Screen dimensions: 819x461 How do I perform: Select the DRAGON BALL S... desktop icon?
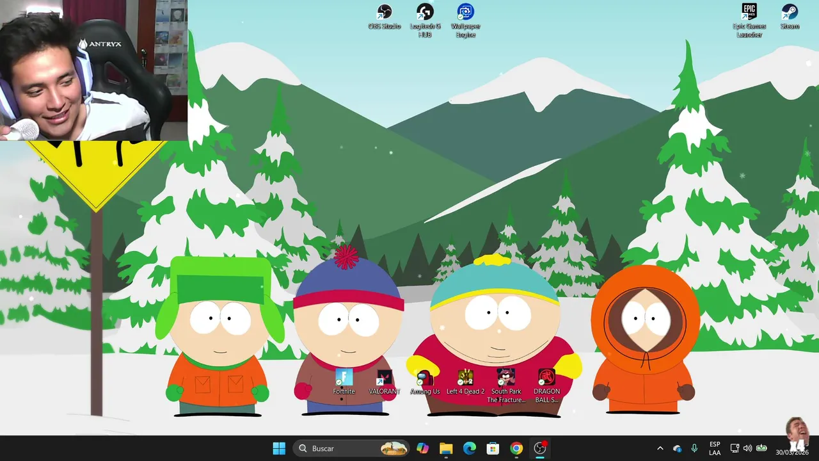(546, 386)
